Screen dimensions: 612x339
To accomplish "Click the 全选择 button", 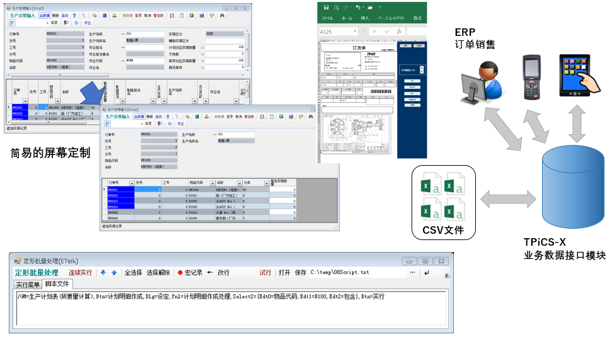I will pos(133,273).
